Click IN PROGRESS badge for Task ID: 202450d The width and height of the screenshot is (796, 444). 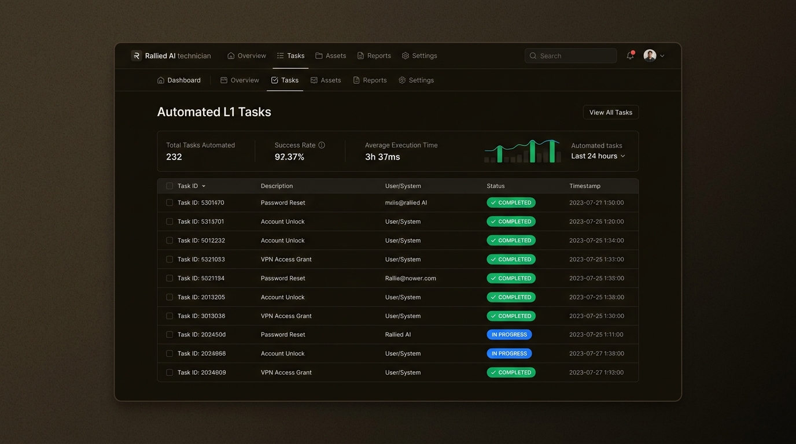pyautogui.click(x=509, y=335)
